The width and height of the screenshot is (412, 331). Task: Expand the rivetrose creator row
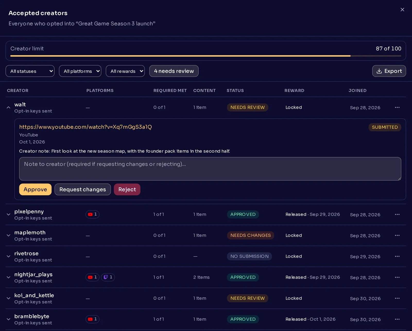point(8,256)
